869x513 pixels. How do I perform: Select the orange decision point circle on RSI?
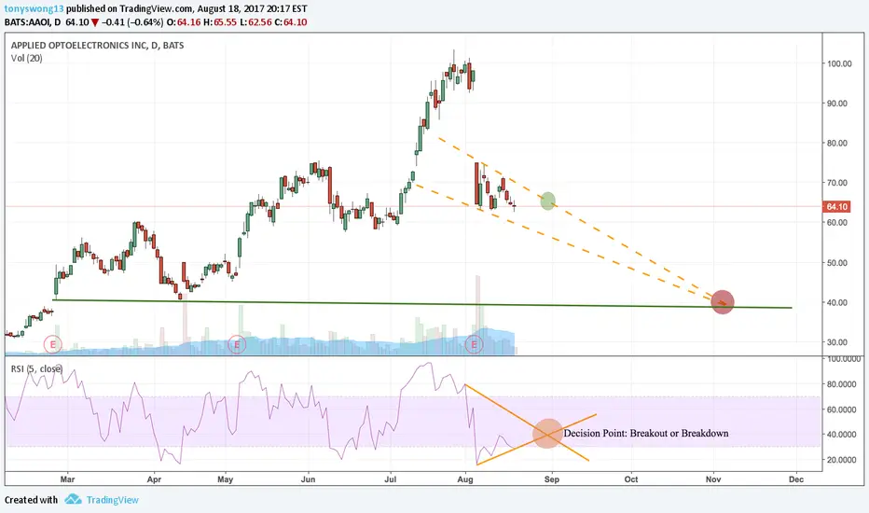pos(547,434)
